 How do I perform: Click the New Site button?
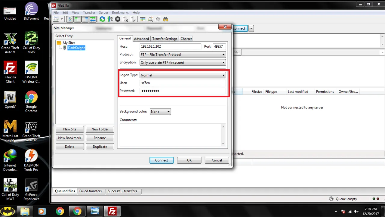[x=70, y=129]
